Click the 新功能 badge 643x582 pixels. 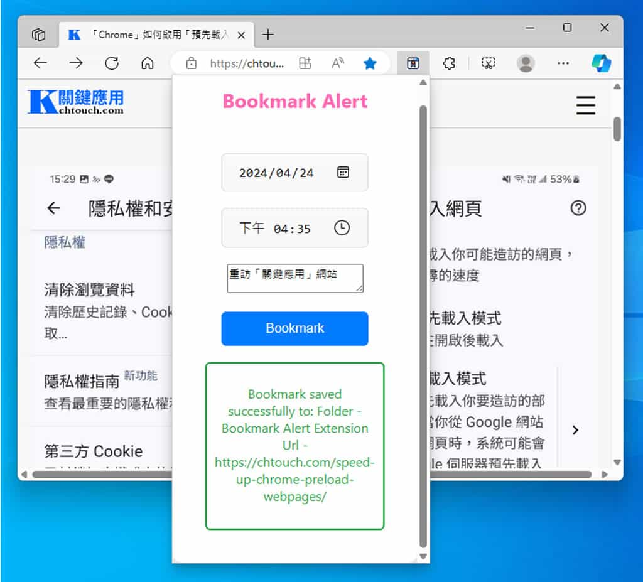(x=141, y=375)
